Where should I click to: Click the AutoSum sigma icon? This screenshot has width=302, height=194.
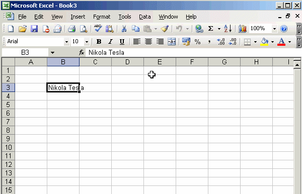[x=211, y=29]
